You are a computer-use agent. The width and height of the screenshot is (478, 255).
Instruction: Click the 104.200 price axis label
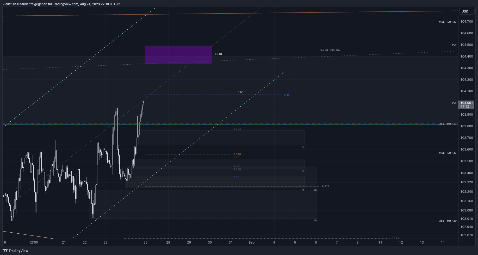(x=467, y=80)
